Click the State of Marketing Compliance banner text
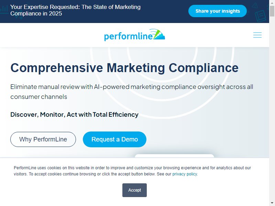275x206 pixels. [x=75, y=10]
